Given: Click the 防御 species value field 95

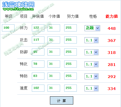Looking at the screenshot, I should point(38,52).
